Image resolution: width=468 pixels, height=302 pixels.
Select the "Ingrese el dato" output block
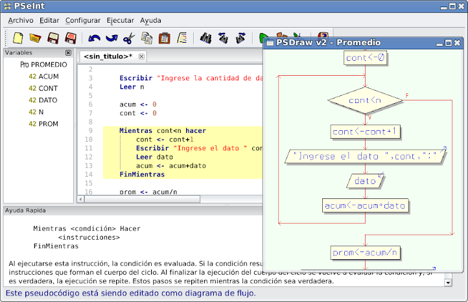coord(365,156)
